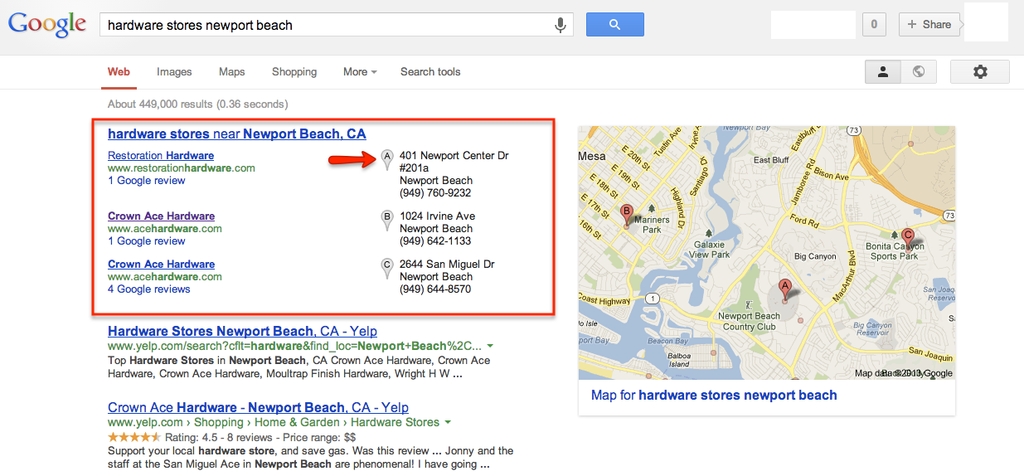The width and height of the screenshot is (1024, 476).
Task: Open the settings gear menu
Action: (x=980, y=72)
